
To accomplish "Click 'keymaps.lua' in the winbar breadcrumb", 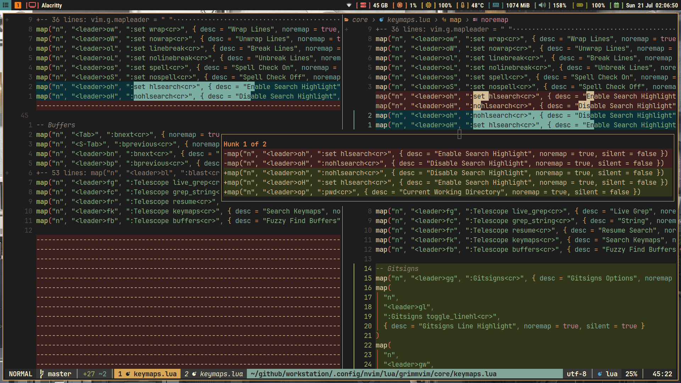I will pos(409,20).
